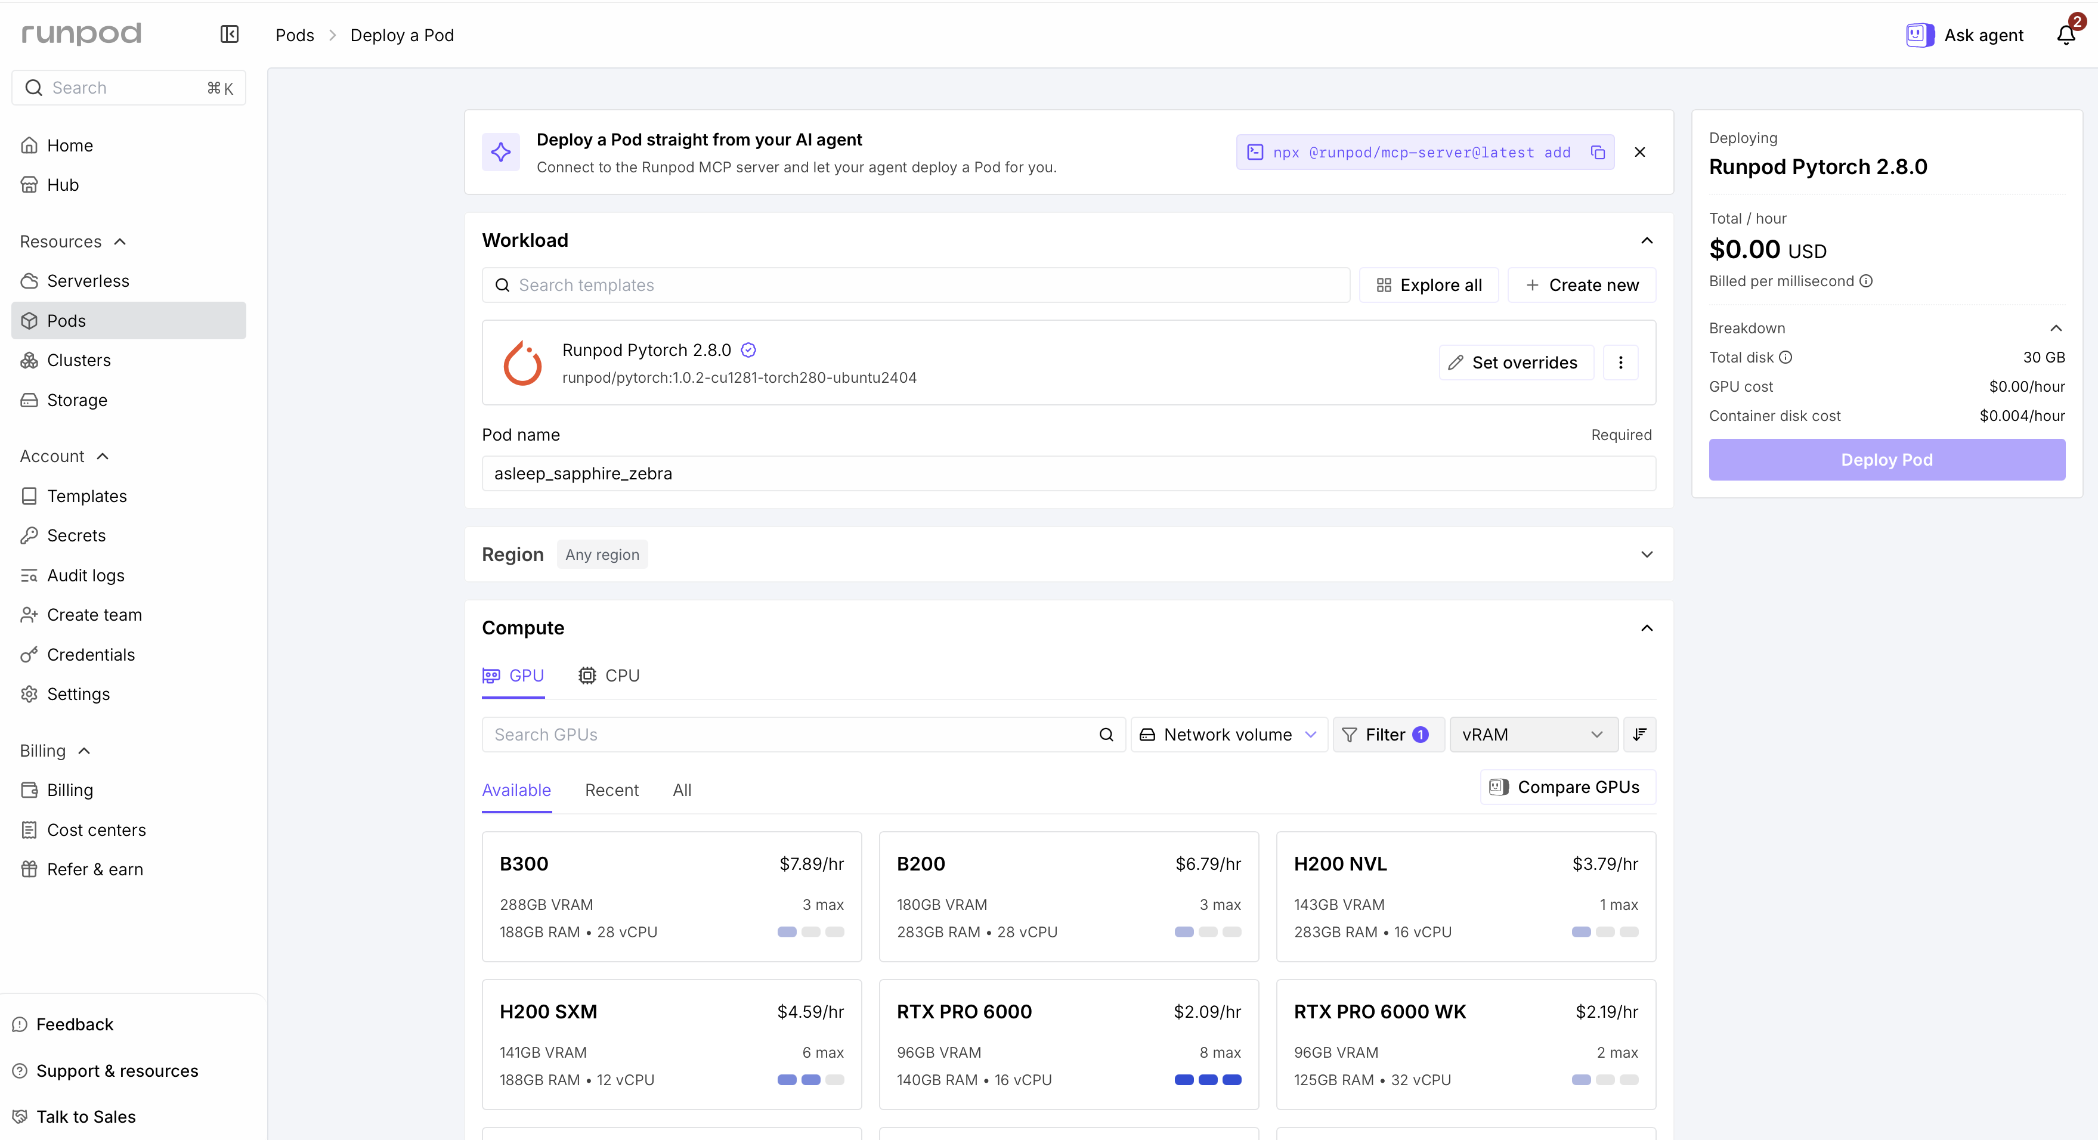Open Audit logs
Screen dimensions: 2098x1140
pos(129,575)
